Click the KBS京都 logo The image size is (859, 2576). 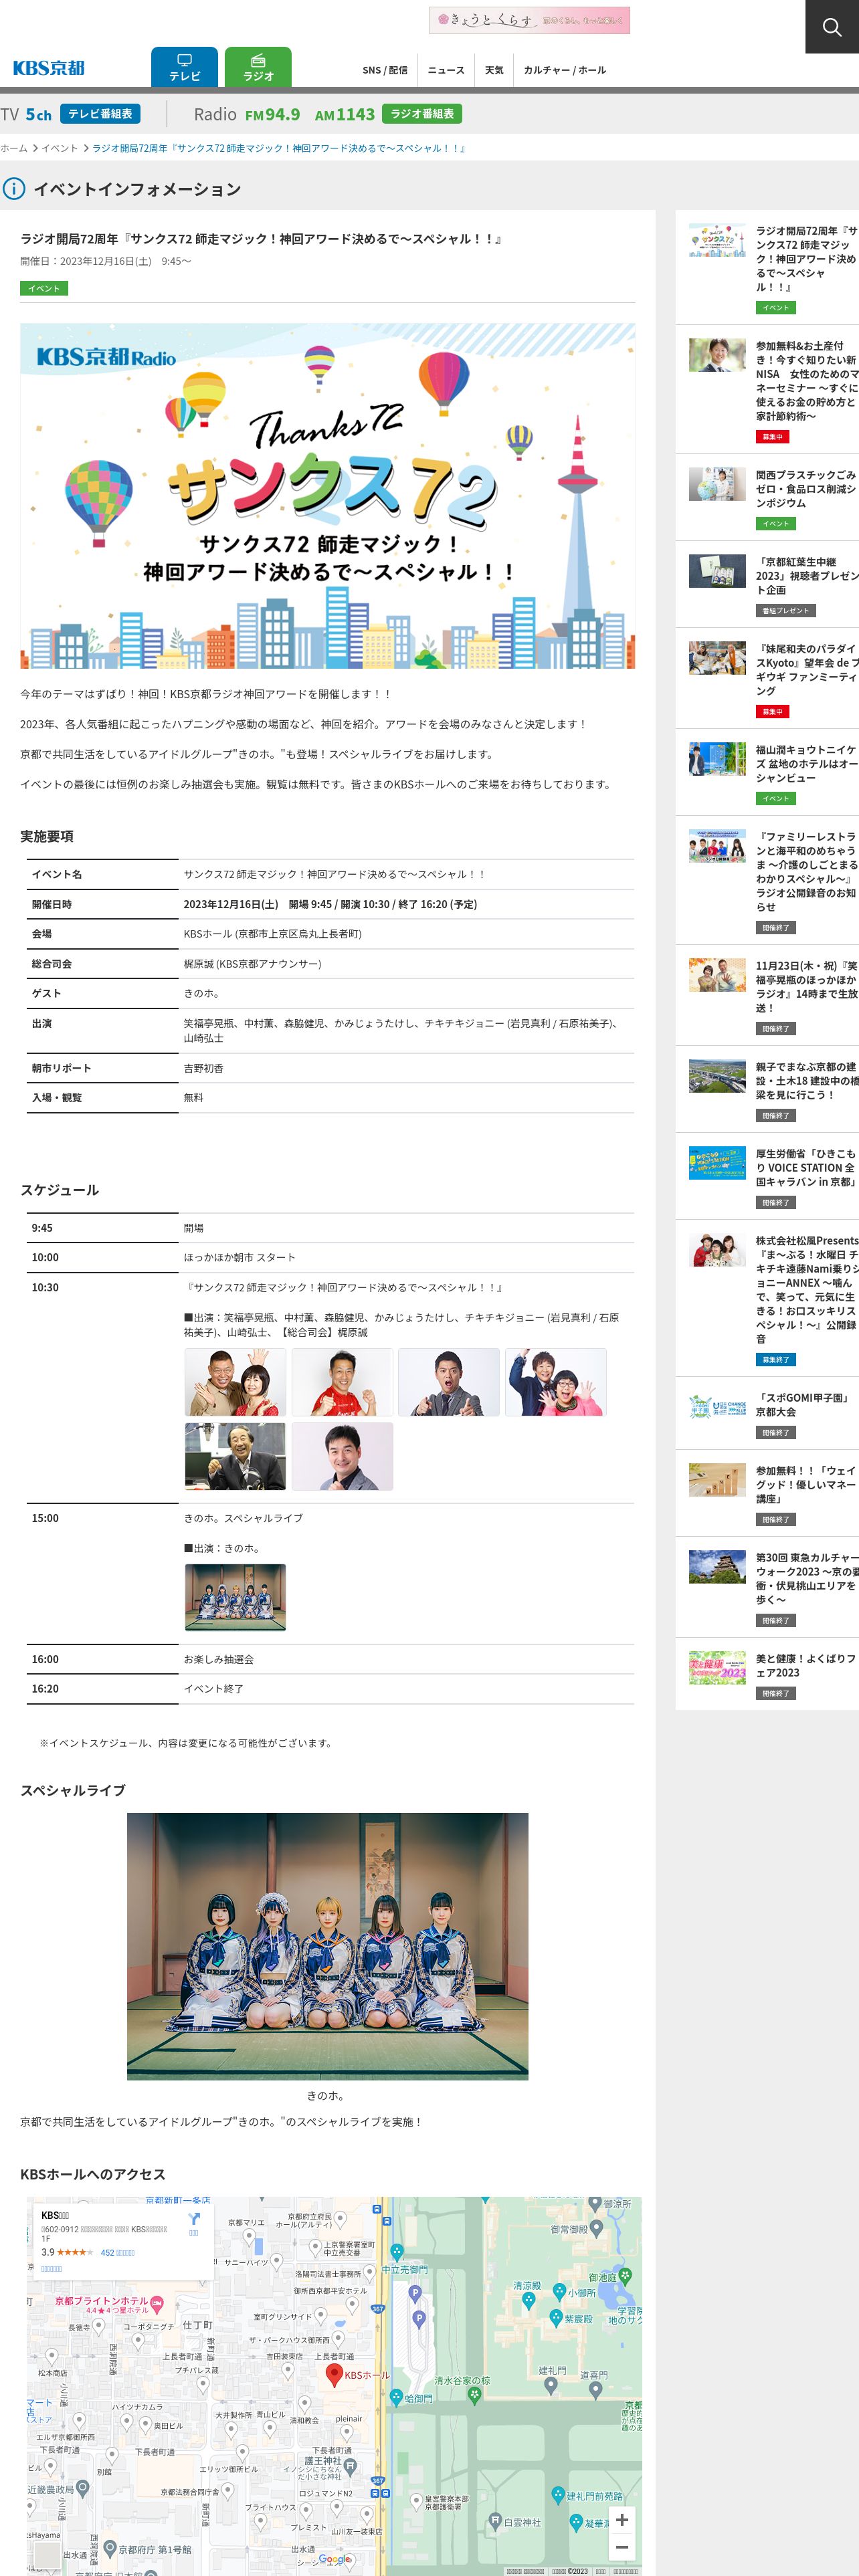click(x=49, y=68)
